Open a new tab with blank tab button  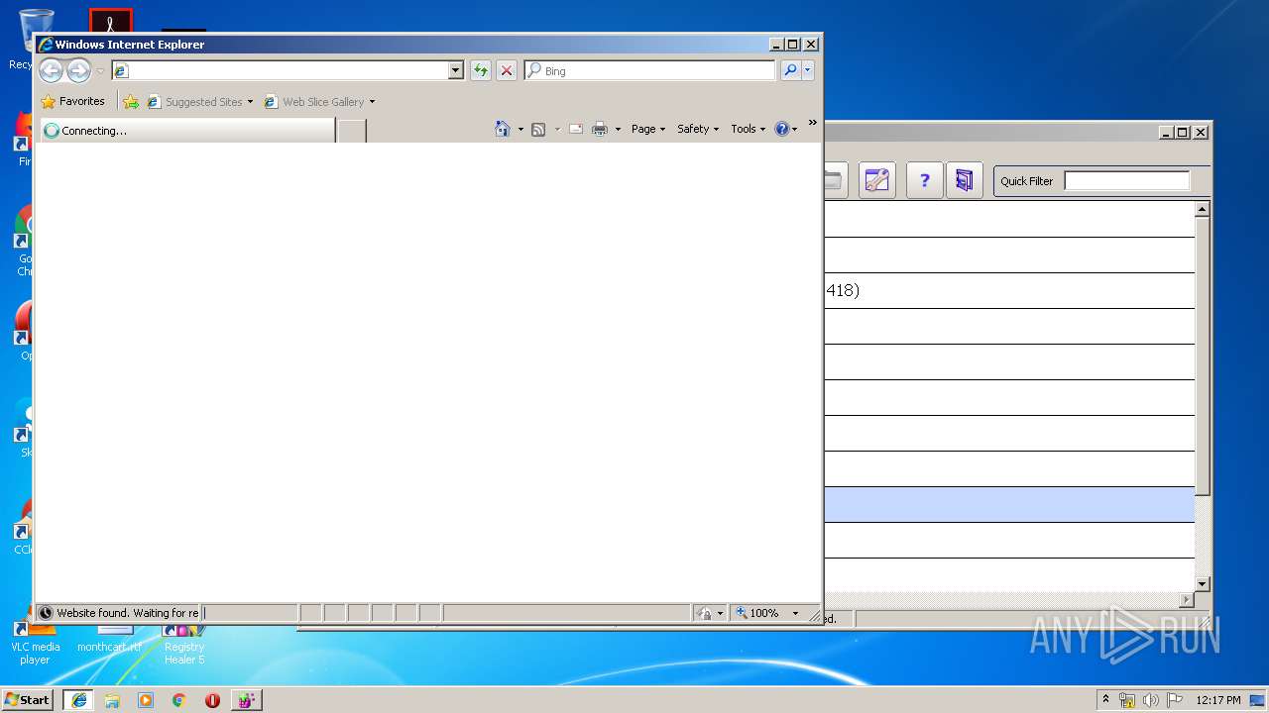coord(352,130)
